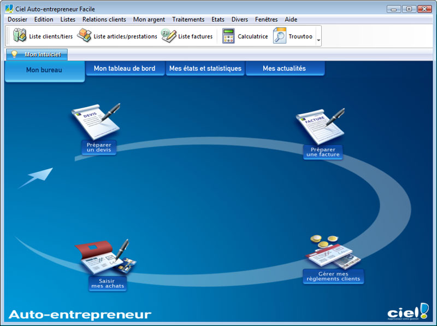This screenshot has width=437, height=326.
Task: Click the Préparer une facture button
Action: tap(323, 152)
